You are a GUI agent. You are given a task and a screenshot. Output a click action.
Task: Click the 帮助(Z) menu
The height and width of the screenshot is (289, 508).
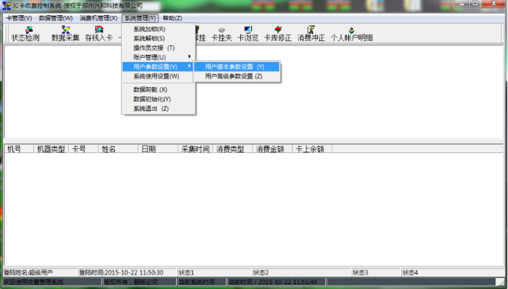click(x=172, y=18)
